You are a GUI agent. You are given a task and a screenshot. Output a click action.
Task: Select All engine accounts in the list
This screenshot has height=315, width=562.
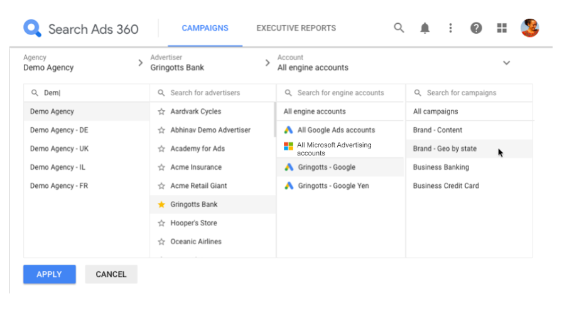click(340, 111)
